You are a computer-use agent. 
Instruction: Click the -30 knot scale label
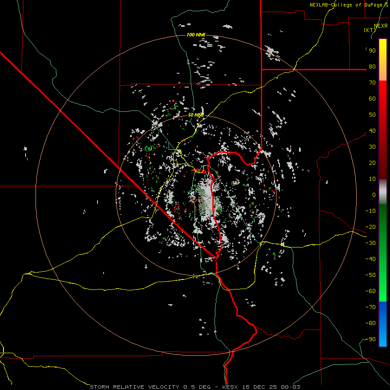[370, 243]
